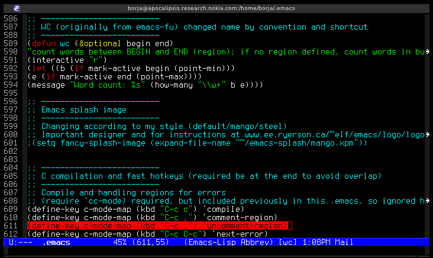Click the truncation arrow on line 590
The width and height of the screenshot is (433, 258).
428,51
